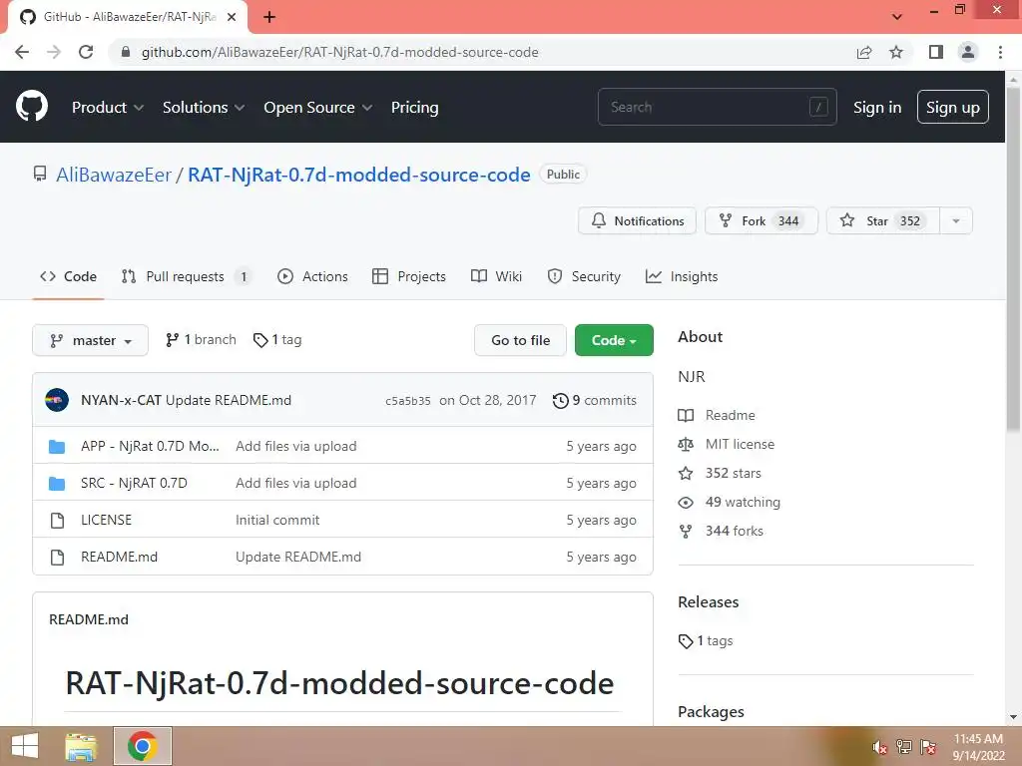The height and width of the screenshot is (766, 1022).
Task: Click the folder icon beside APP - NjRat 0.7D Mo...
Action: pyautogui.click(x=57, y=446)
